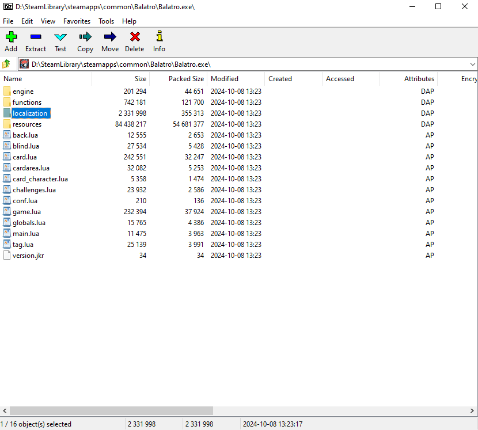Screen dimensions: 478x430
Task: Click the conf.lua file icon
Action: [x=7, y=200]
